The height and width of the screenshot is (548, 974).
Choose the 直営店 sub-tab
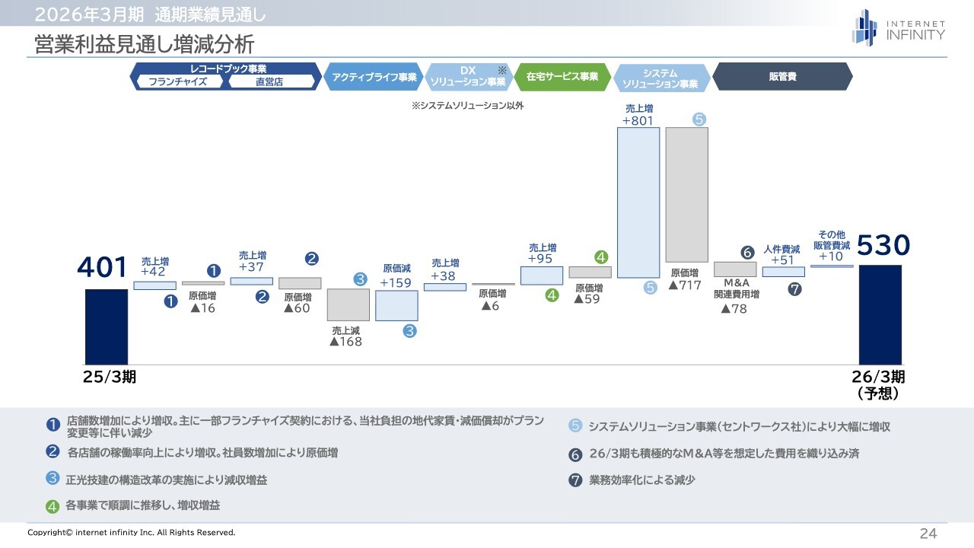click(x=269, y=82)
